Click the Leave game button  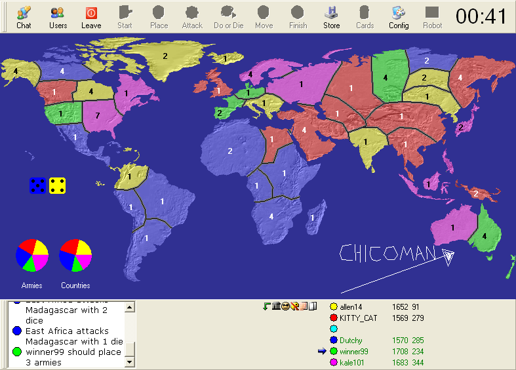pos(91,18)
